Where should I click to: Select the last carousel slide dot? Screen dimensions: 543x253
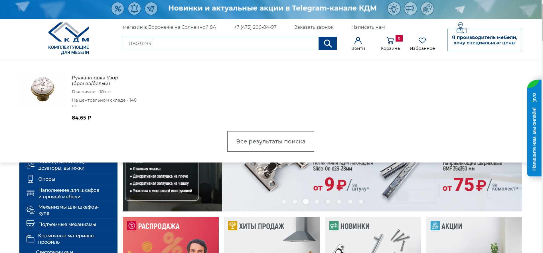point(361,202)
